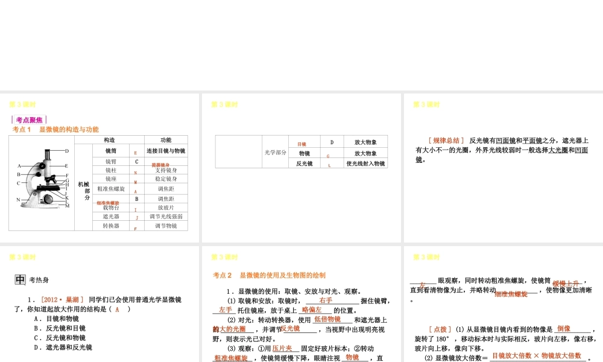Click the filled-in answer 右手
This screenshot has height=362, width=603.
(326, 300)
